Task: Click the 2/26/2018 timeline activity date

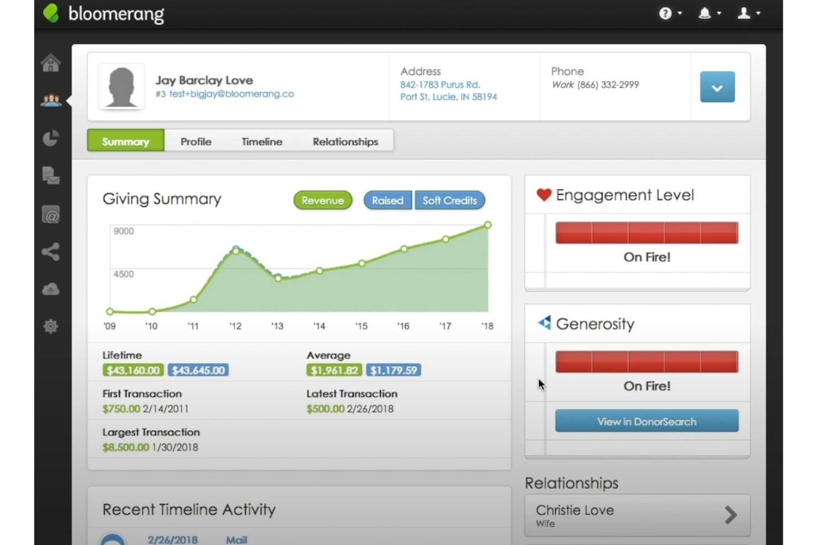Action: point(172,539)
